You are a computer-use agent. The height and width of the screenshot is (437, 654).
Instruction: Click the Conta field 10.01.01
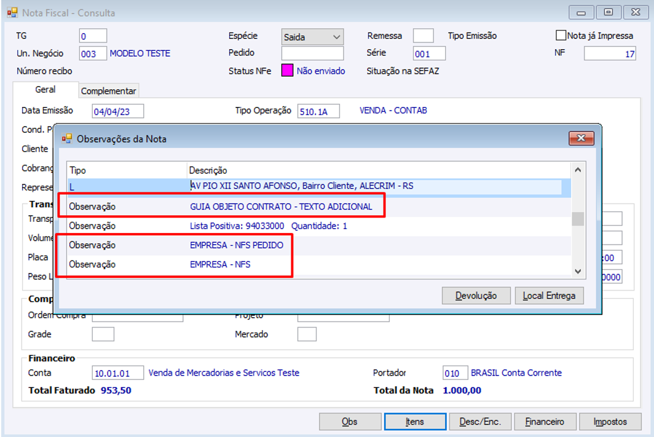click(x=117, y=373)
